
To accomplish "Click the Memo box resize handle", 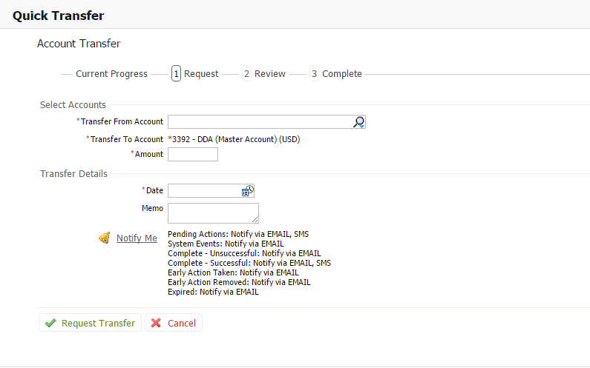I will (255, 220).
